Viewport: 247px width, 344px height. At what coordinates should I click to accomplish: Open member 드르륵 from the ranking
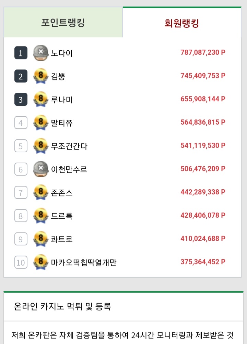[x=62, y=216]
